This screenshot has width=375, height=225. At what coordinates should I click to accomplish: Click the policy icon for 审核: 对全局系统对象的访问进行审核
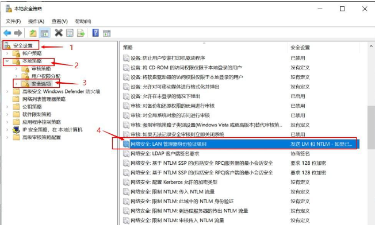click(x=126, y=115)
